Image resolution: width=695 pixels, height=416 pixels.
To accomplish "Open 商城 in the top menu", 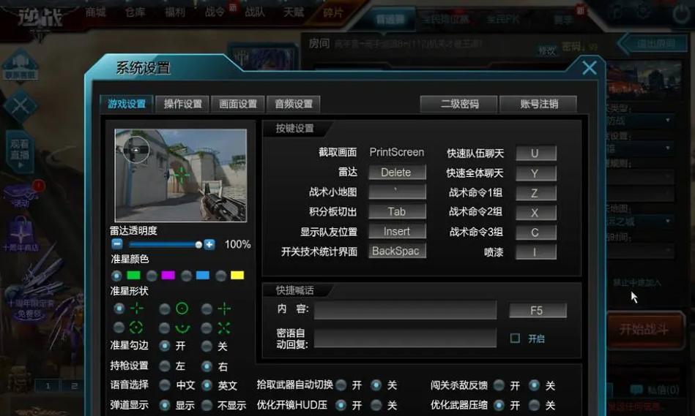I will [x=96, y=12].
